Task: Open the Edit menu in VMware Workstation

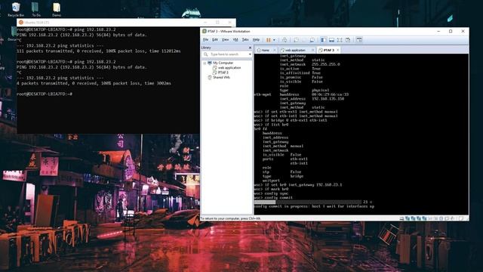Action: (215, 40)
